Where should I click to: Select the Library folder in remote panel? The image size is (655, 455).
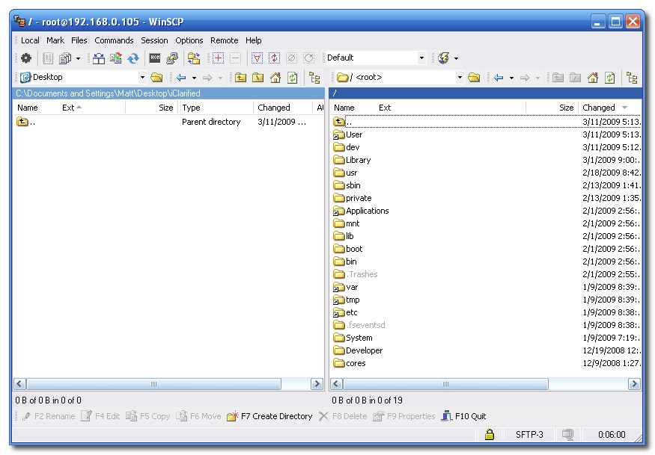click(358, 160)
